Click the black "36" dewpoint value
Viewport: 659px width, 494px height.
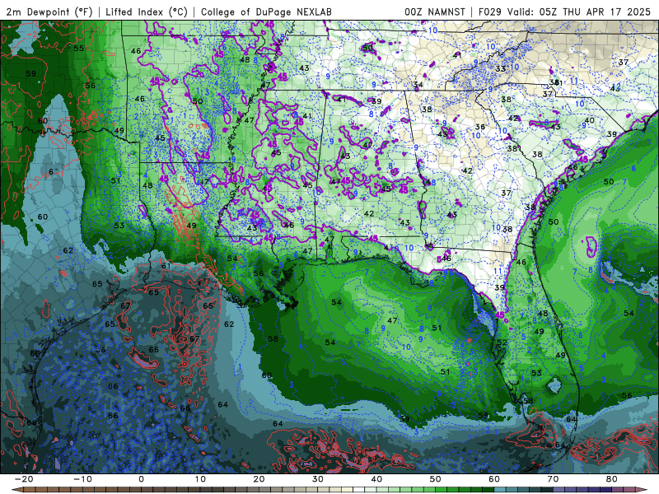[480, 127]
